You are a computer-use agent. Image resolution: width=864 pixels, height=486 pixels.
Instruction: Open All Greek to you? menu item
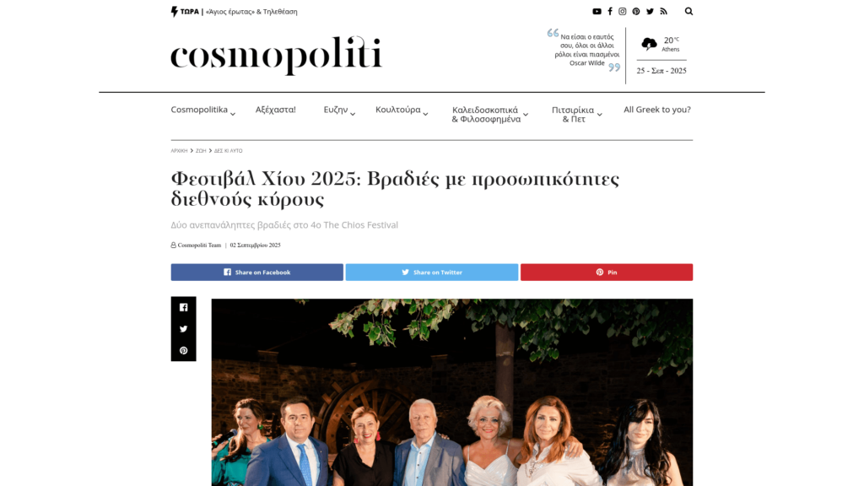pos(656,110)
